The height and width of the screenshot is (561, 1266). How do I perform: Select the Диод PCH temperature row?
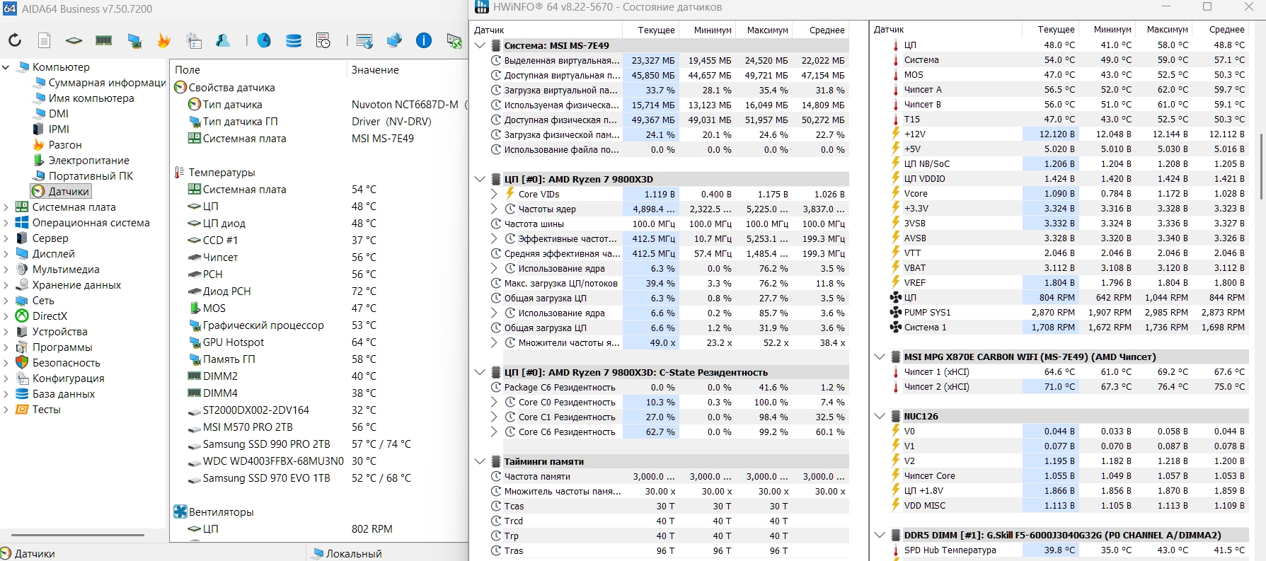click(x=320, y=291)
